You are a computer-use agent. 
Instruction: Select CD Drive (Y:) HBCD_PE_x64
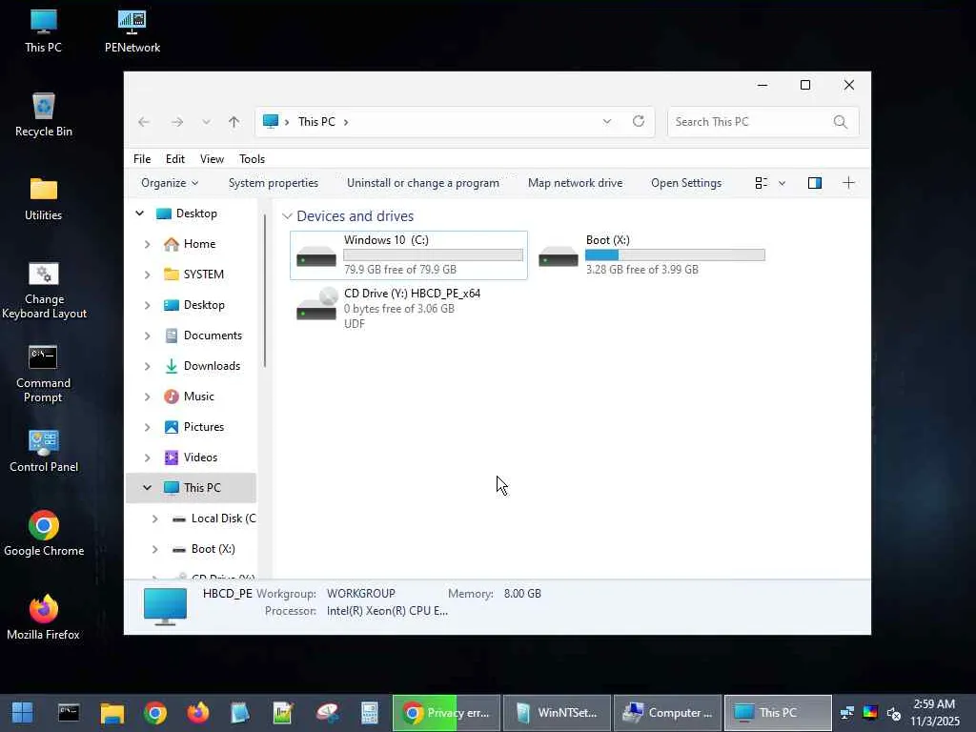tap(409, 308)
